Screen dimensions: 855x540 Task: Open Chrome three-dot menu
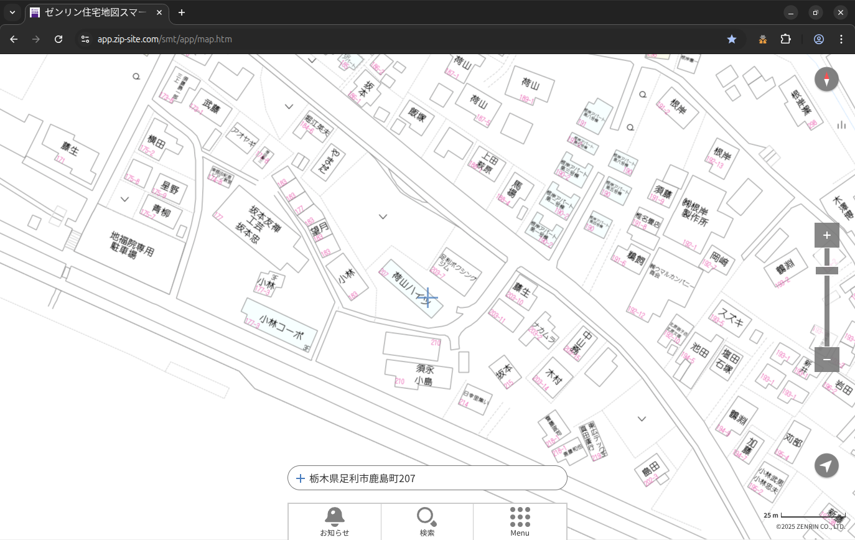point(841,39)
